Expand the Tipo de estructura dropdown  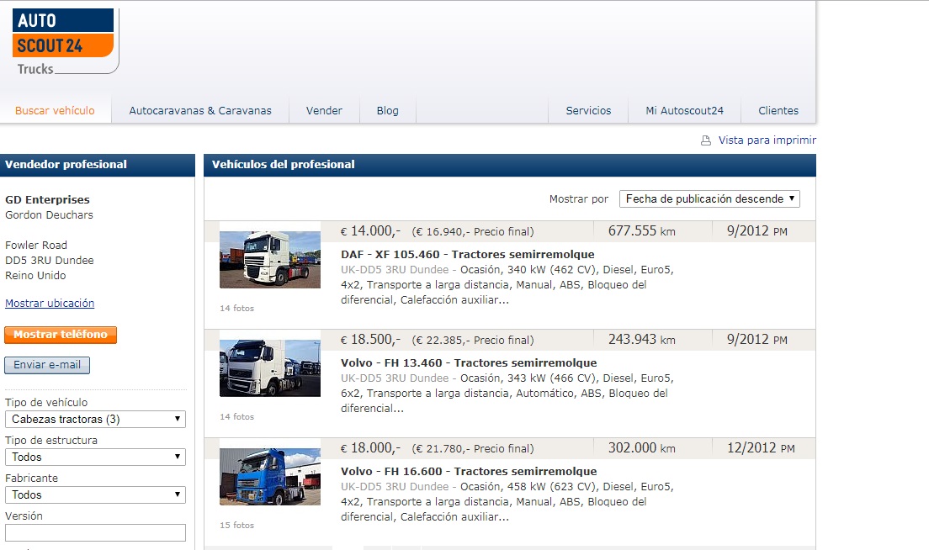[95, 457]
